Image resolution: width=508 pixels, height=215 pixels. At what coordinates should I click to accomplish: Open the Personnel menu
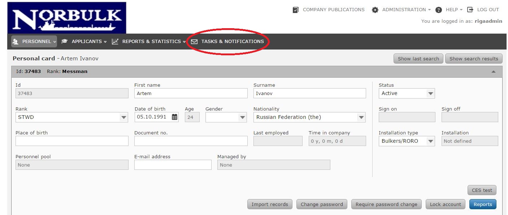coord(34,42)
